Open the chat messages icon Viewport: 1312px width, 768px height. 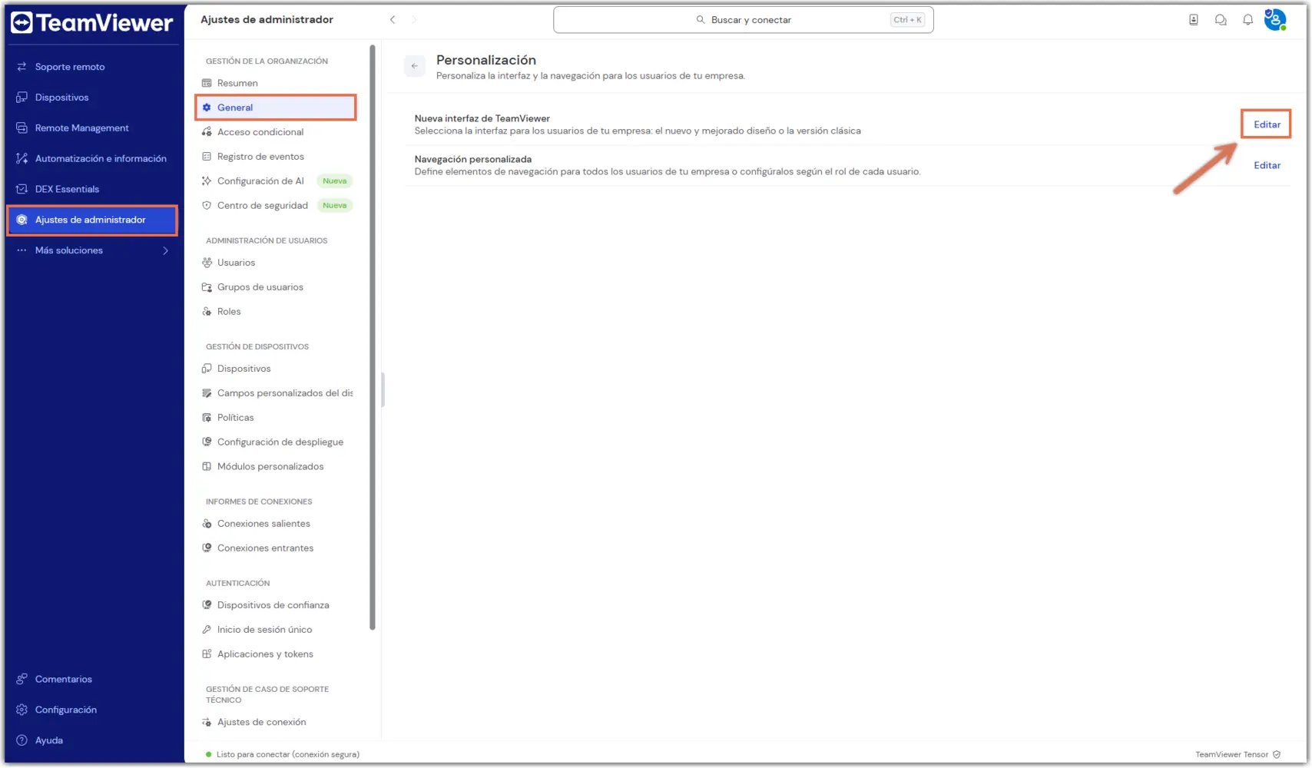(1221, 20)
